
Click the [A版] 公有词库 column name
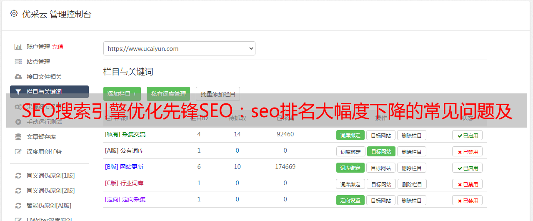(124, 151)
